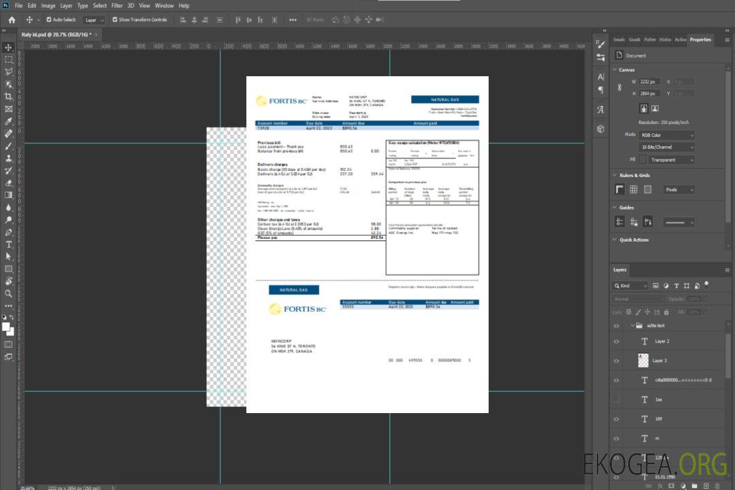This screenshot has height=490, width=735.
Task: Select the Eyedropper tool
Action: (9, 120)
